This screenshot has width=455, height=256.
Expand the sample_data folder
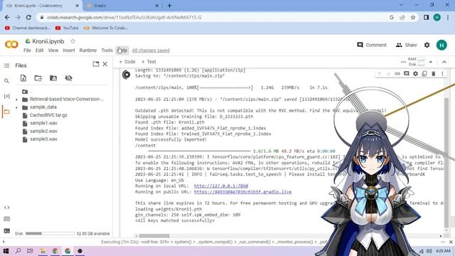(x=16, y=107)
